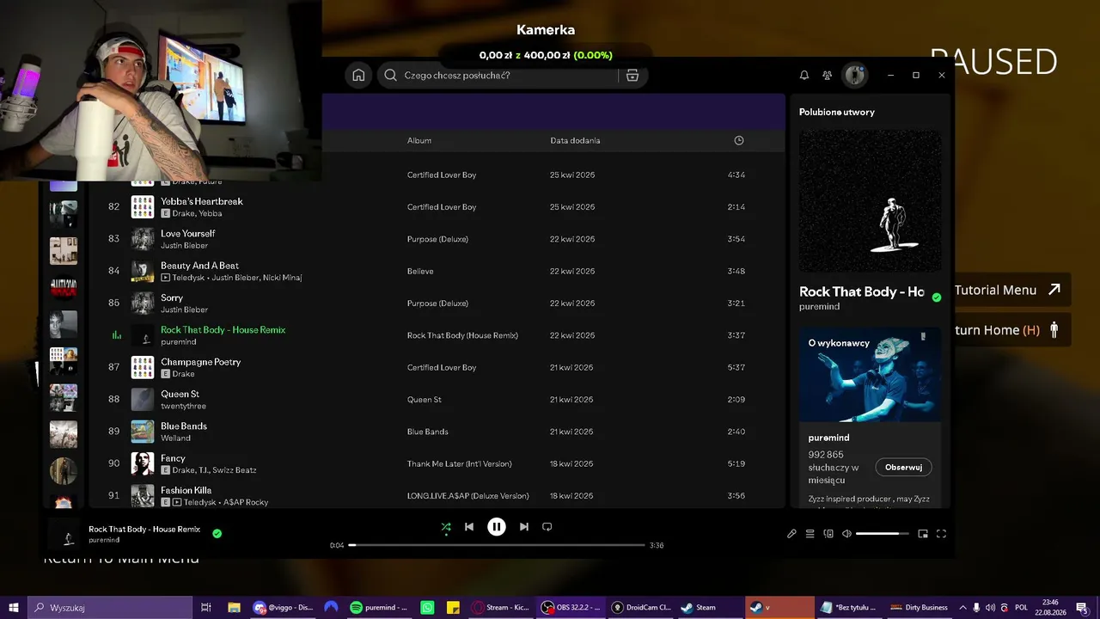1100x619 pixels.
Task: Switch to the Dirty Business taskbar window
Action: (919, 608)
